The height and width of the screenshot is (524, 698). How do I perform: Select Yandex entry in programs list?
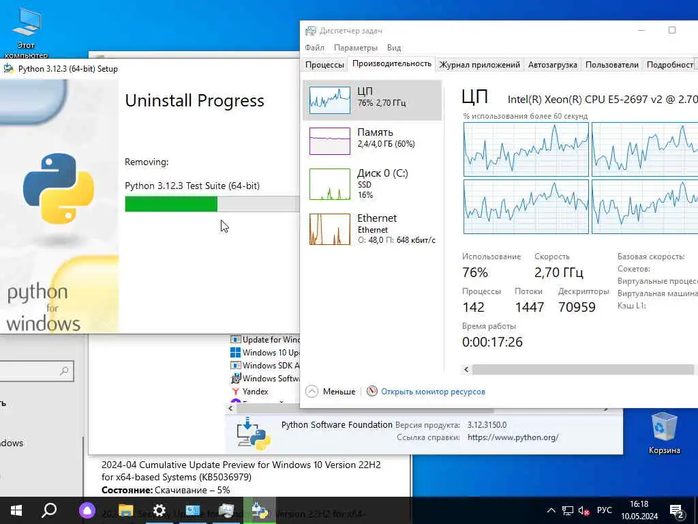click(x=249, y=391)
